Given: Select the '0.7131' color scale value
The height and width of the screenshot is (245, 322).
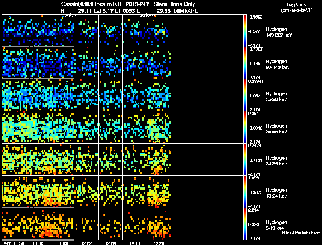Looking at the screenshot, I should pyautogui.click(x=256, y=160).
